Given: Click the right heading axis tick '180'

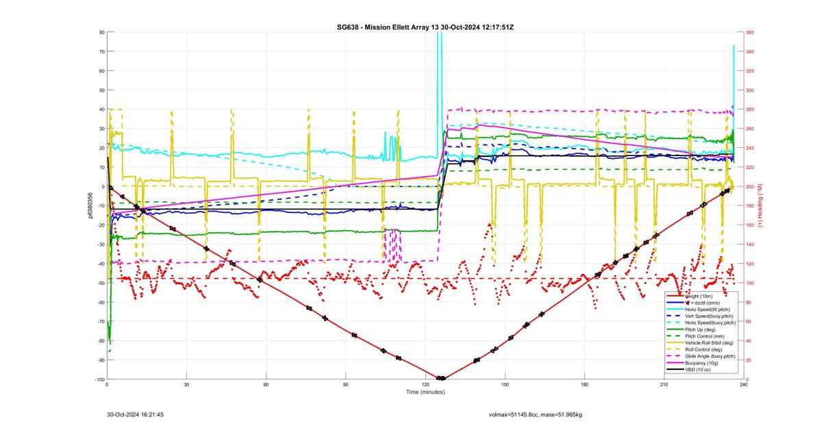Looking at the screenshot, I should 750,205.
